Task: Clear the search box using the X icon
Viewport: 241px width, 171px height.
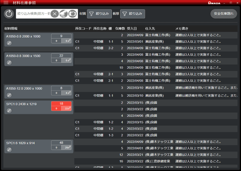Action: coord(54,14)
